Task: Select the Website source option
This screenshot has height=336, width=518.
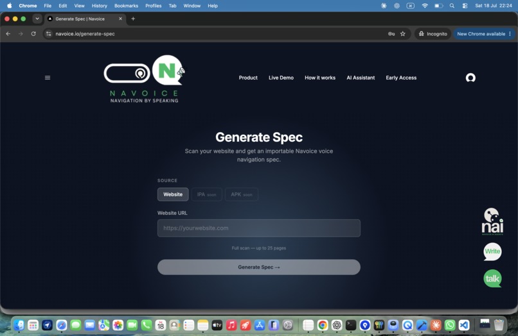Action: click(x=173, y=194)
